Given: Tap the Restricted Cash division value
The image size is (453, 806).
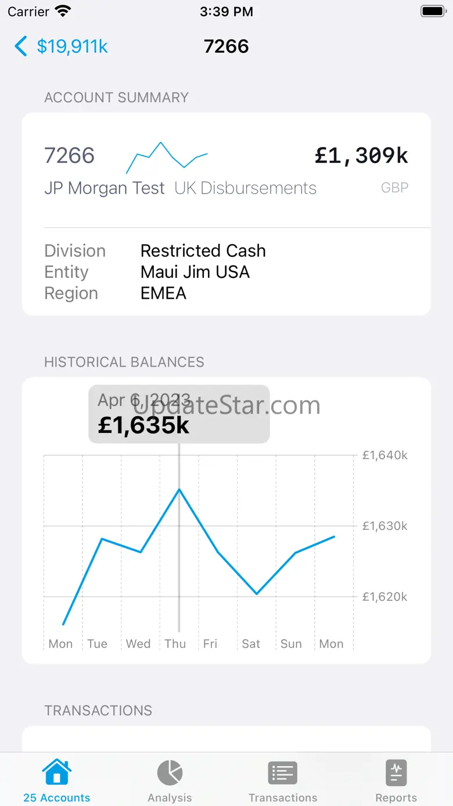Looking at the screenshot, I should click(x=203, y=250).
